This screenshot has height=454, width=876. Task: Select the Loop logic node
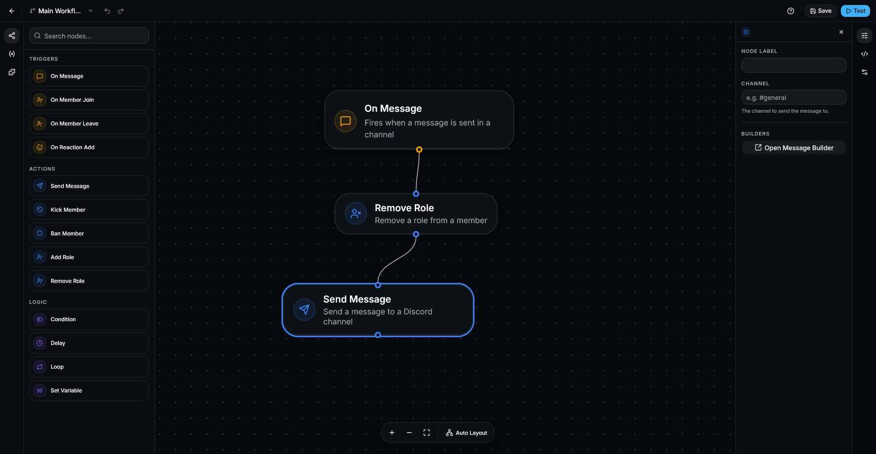(89, 367)
